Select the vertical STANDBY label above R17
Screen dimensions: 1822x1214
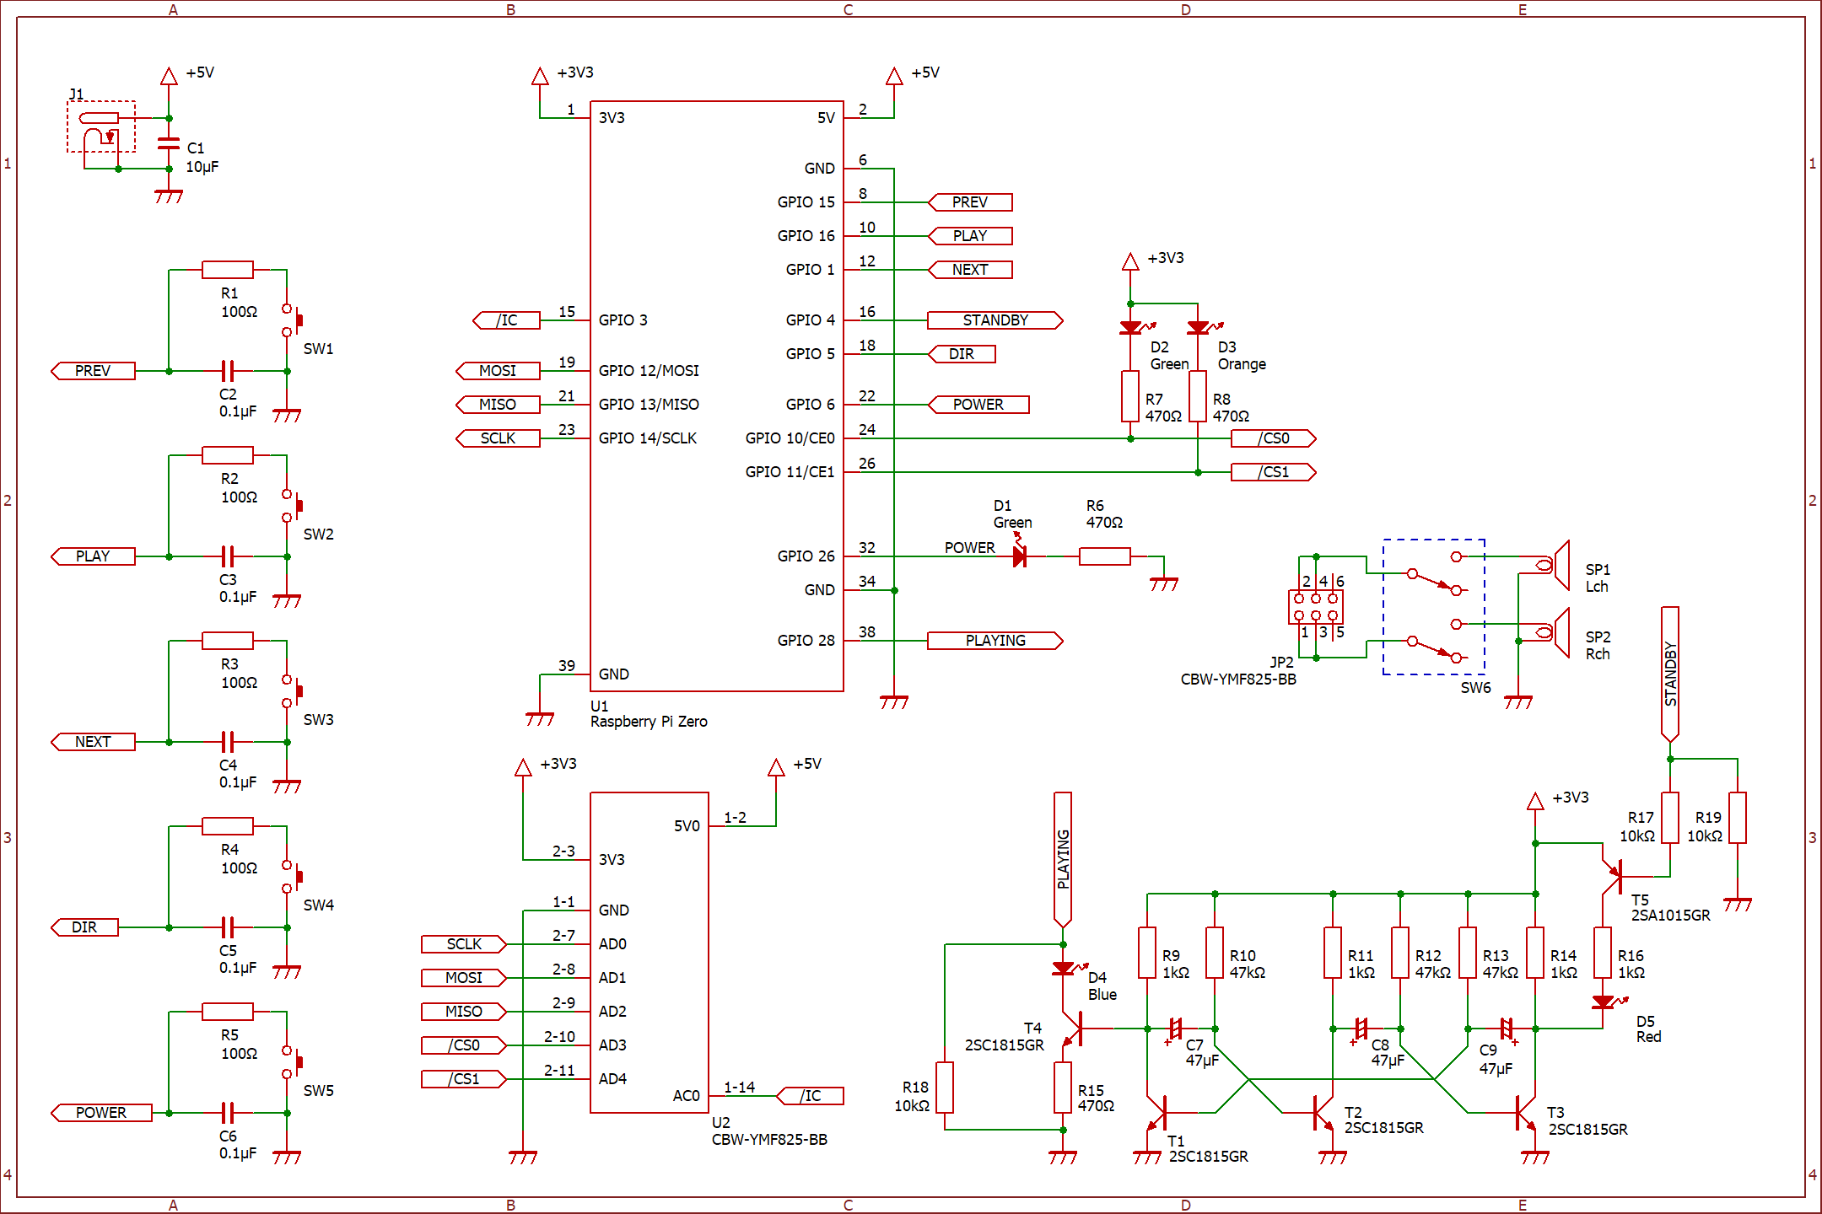point(1670,674)
